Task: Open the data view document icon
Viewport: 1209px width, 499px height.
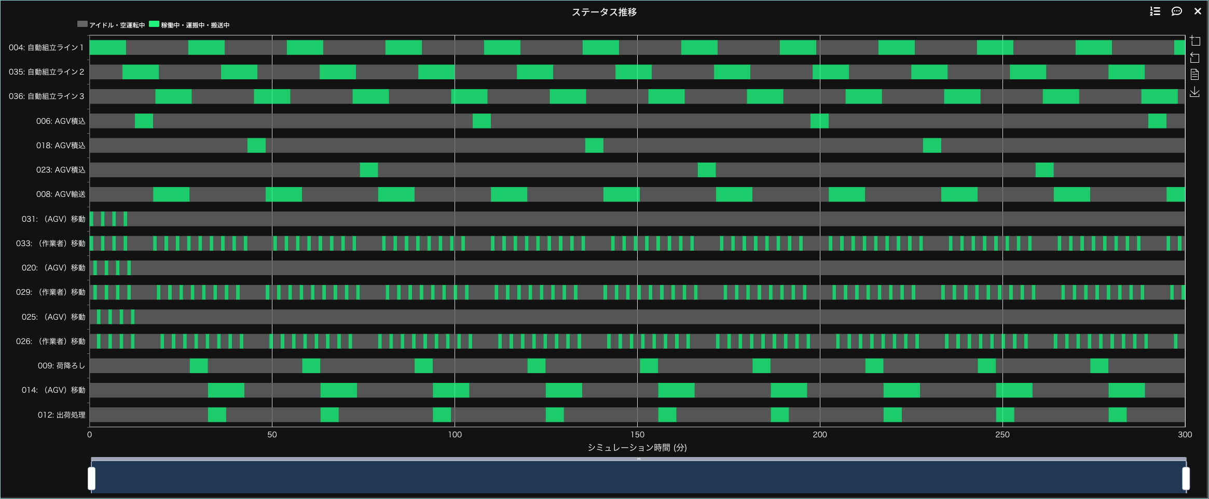Action: click(x=1195, y=75)
